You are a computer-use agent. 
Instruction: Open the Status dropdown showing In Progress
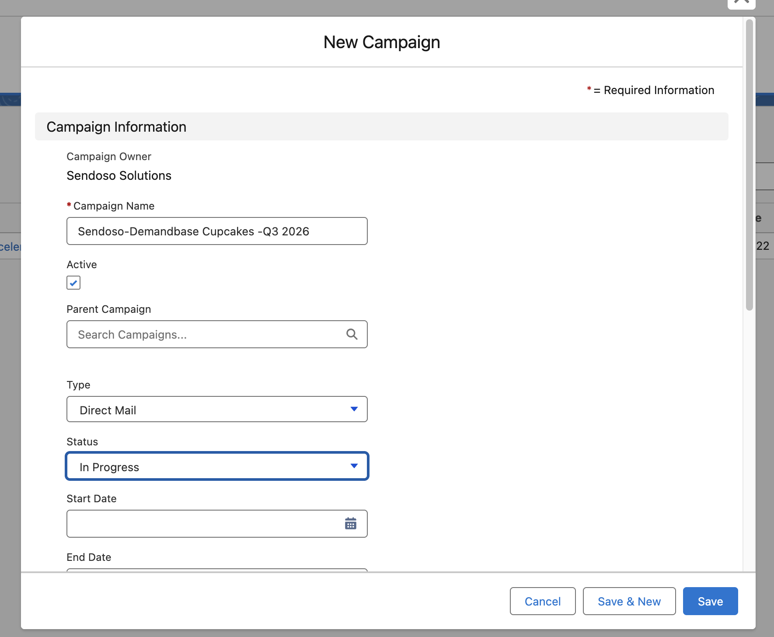click(x=217, y=466)
